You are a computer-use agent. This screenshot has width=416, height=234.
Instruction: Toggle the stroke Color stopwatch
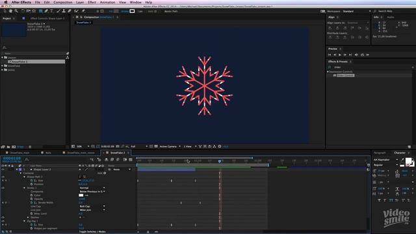(32, 195)
